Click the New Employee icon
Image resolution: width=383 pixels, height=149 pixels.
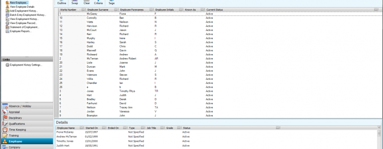click(7, 2)
